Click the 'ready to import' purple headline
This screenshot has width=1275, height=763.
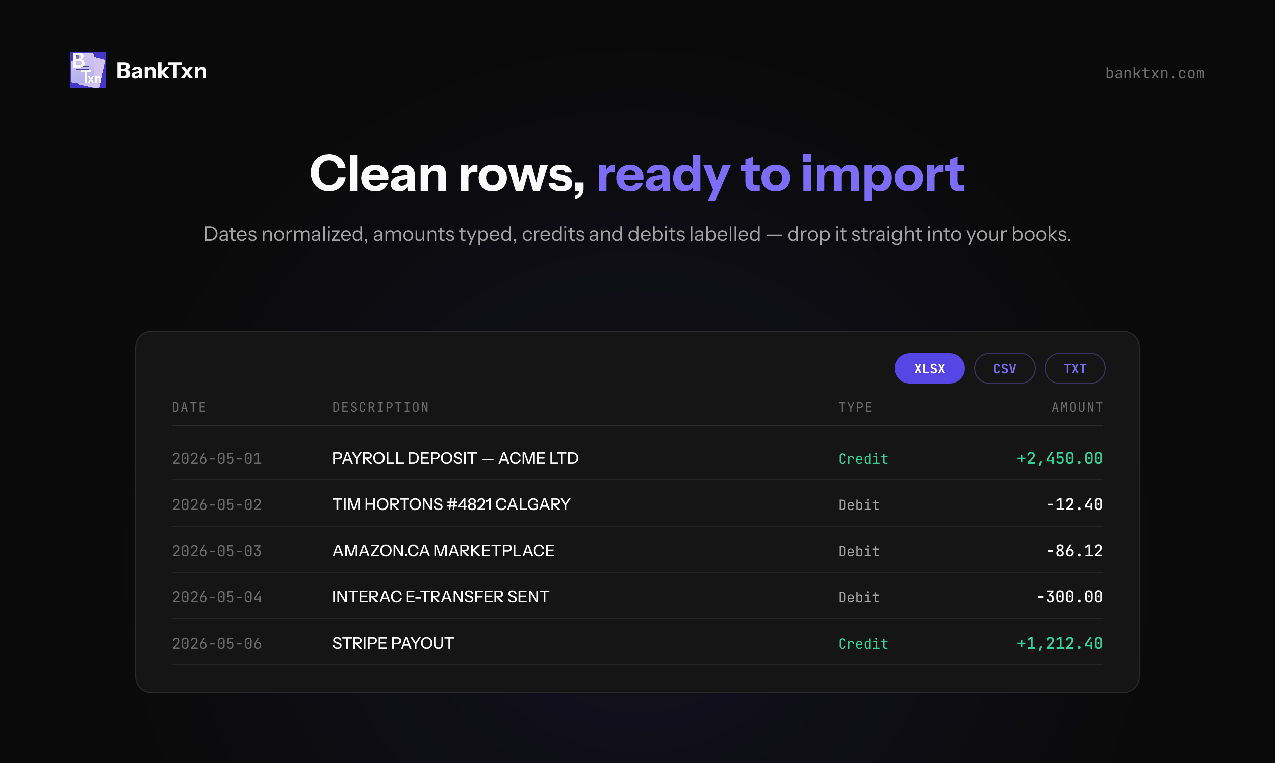click(781, 176)
